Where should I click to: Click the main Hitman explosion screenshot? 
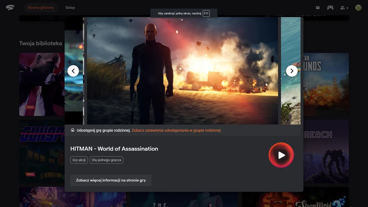coord(182,71)
